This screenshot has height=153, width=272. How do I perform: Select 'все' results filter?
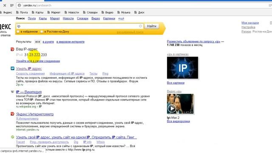pyautogui.click(x=38, y=42)
